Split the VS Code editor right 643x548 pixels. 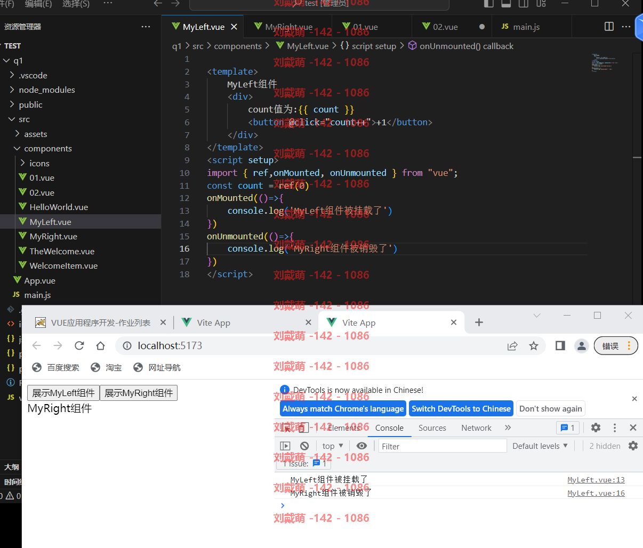[x=609, y=27]
